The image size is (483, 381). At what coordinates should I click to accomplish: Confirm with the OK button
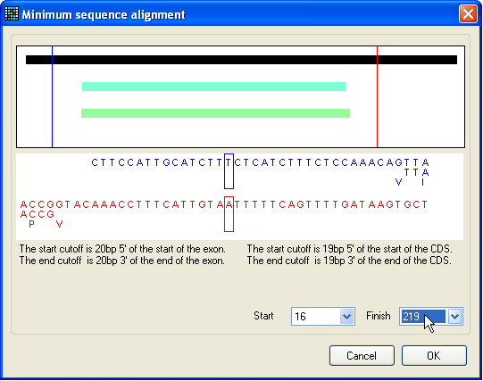(434, 356)
